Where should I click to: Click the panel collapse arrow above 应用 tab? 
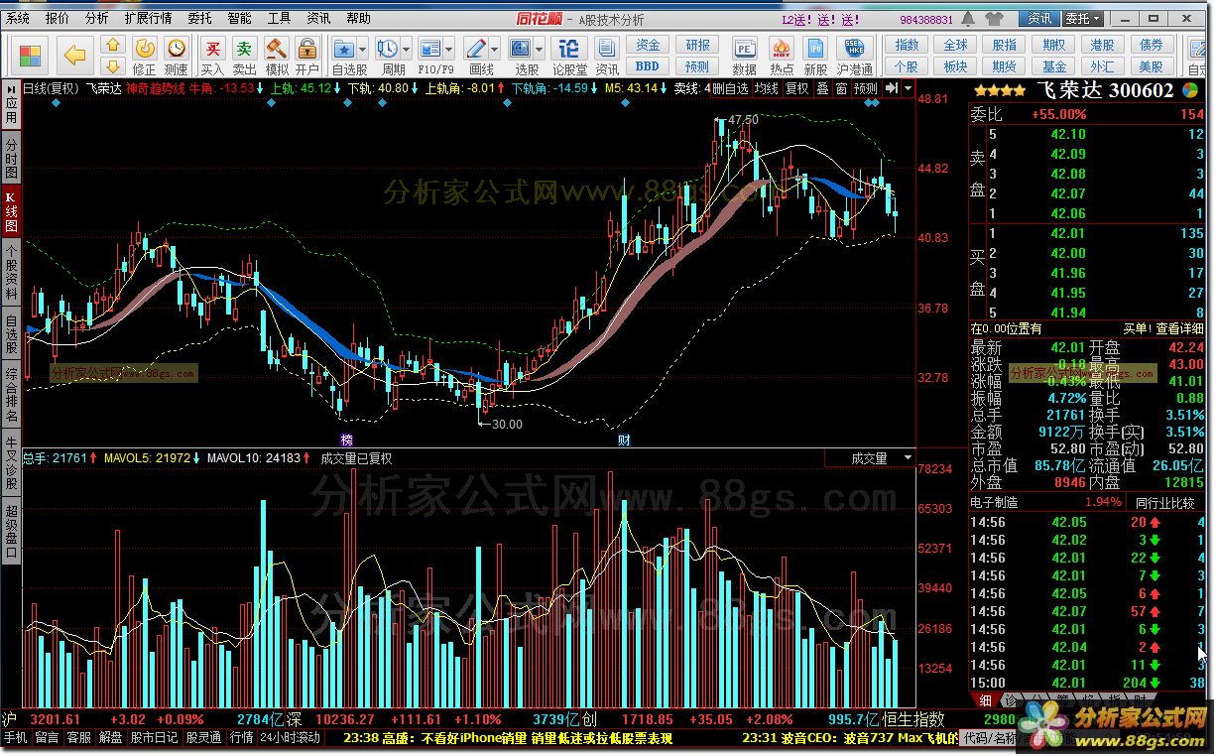click(x=11, y=87)
